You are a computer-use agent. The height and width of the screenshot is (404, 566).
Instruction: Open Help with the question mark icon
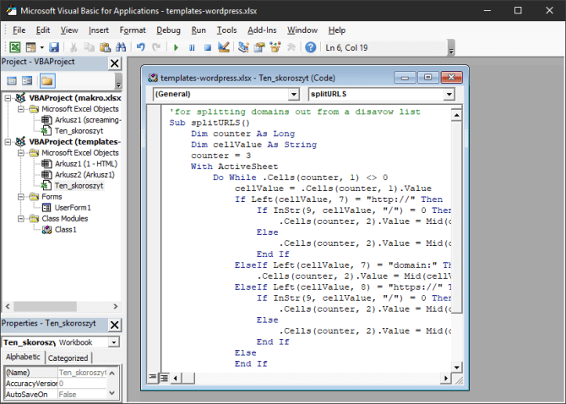pyautogui.click(x=310, y=47)
